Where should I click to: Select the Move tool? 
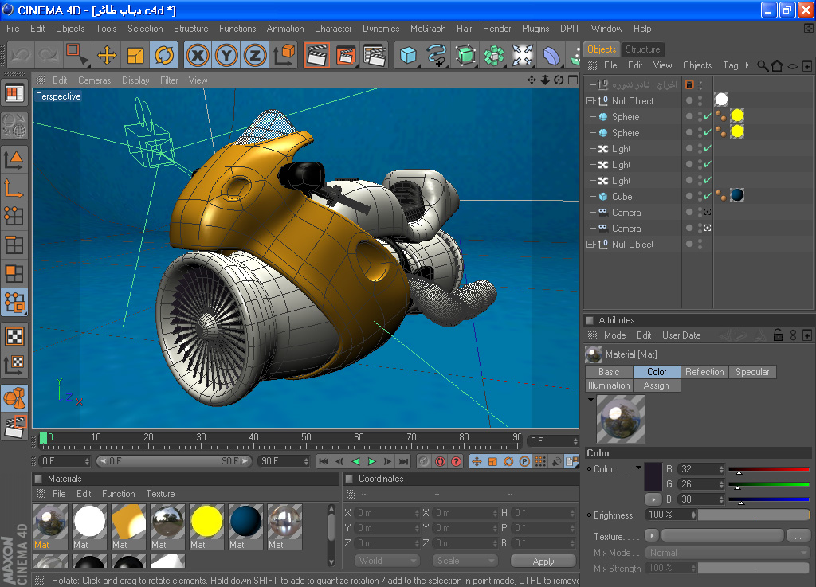pyautogui.click(x=107, y=55)
